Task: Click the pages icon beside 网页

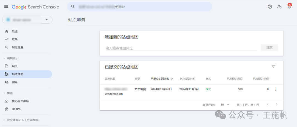Action: point(7,66)
